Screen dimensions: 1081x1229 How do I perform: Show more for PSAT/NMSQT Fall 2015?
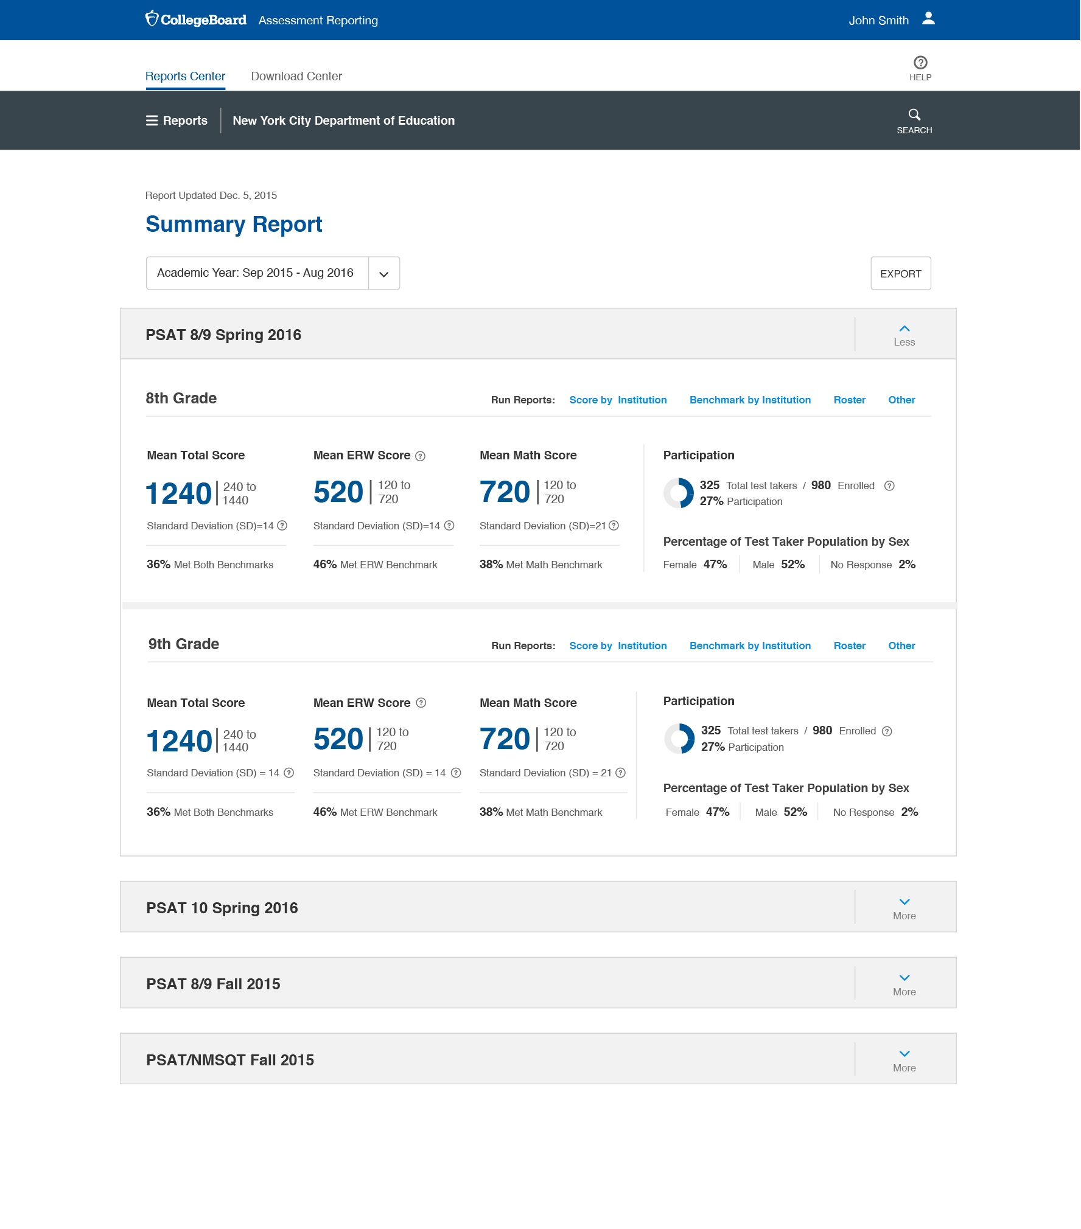(904, 1059)
